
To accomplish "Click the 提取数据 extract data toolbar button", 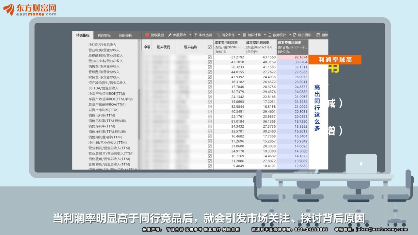I will [154, 35].
